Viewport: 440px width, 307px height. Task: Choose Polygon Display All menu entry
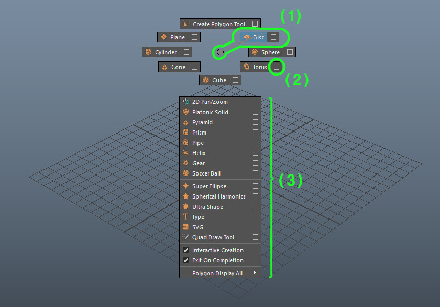[221, 273]
